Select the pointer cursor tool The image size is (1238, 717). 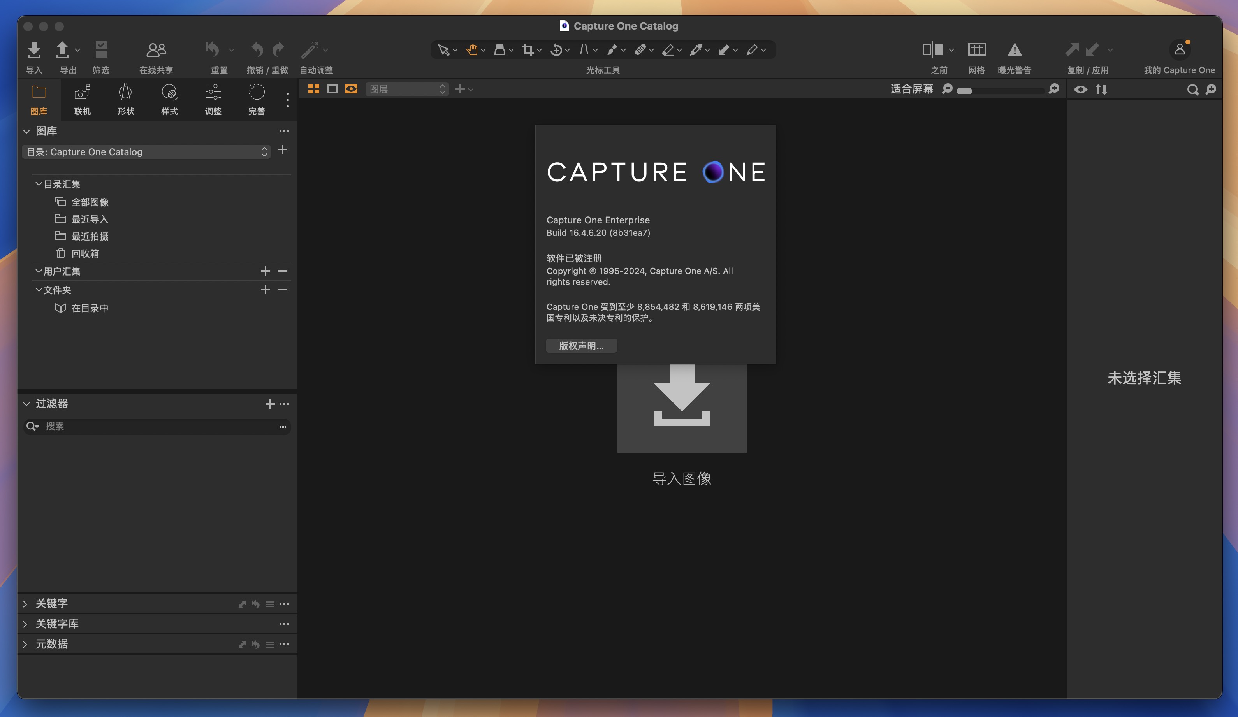tap(443, 50)
